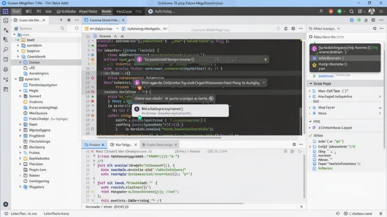Toggle the hollow circle marker on line 21
The width and height of the screenshot is (387, 217).
pos(92,129)
